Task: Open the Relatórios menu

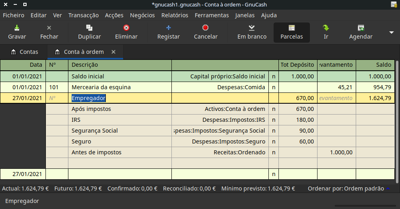Action: pos(175,15)
